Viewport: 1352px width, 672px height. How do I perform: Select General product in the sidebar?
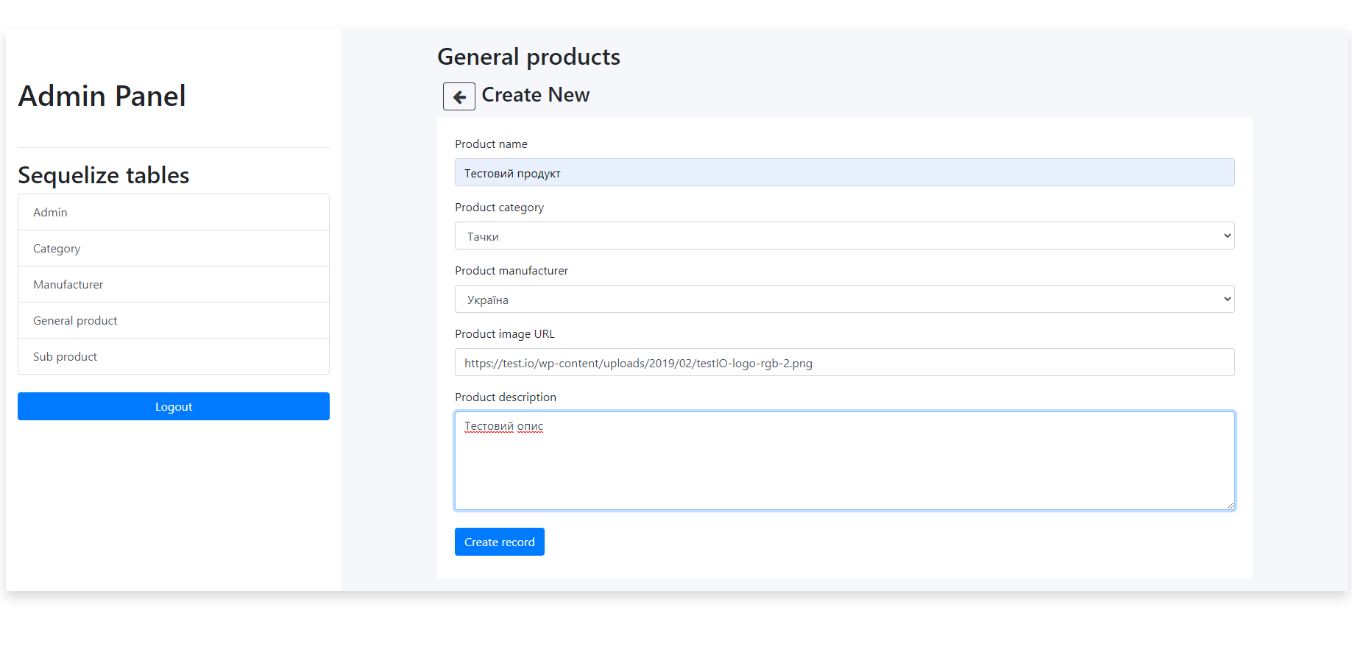coord(74,320)
